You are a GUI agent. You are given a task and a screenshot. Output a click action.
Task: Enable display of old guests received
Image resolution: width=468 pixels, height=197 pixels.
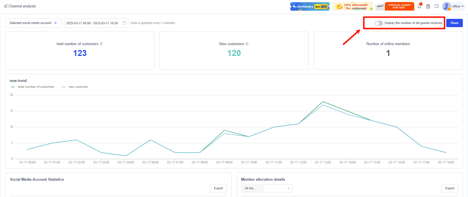click(x=379, y=23)
